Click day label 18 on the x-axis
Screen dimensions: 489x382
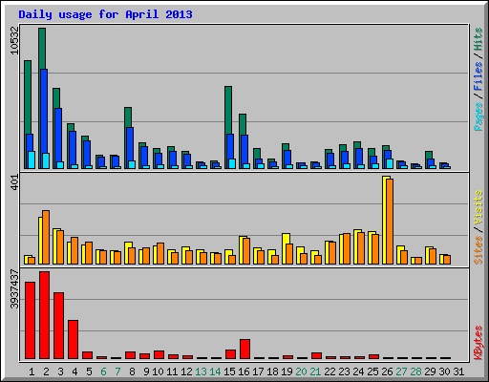(x=272, y=371)
